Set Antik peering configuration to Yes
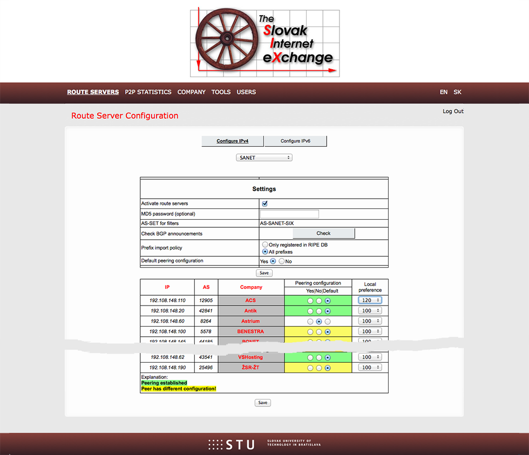Viewport: 529px width, 455px height. (x=310, y=311)
